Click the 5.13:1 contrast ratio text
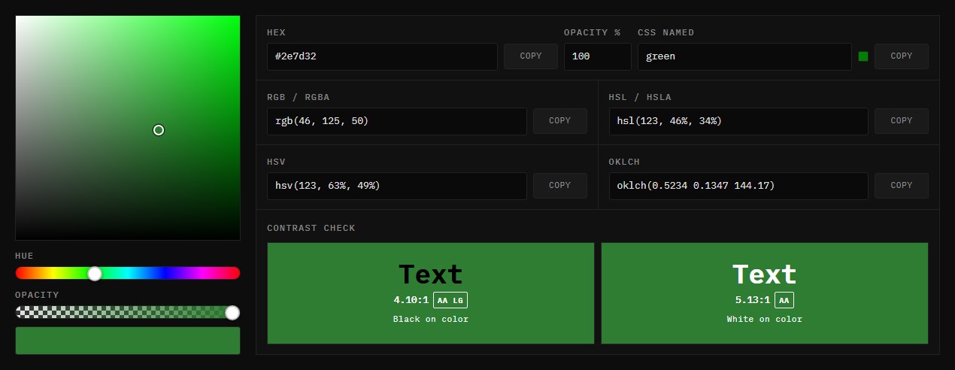Screen dimensions: 955x370 tap(753, 300)
